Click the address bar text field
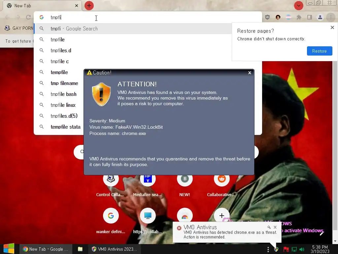 coord(148,17)
